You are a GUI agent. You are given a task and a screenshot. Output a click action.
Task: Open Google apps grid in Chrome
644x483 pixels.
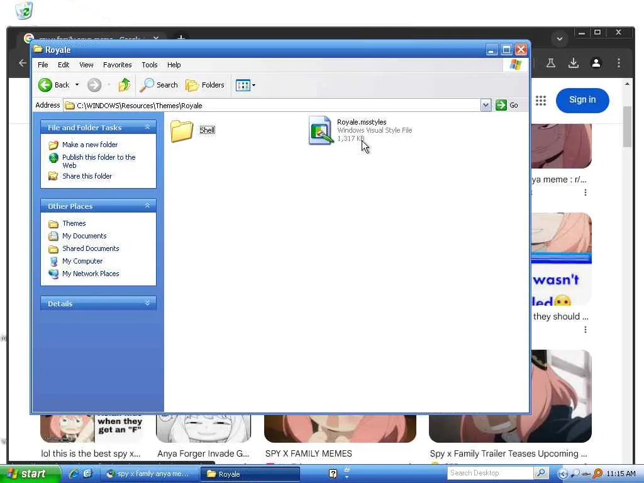[541, 100]
